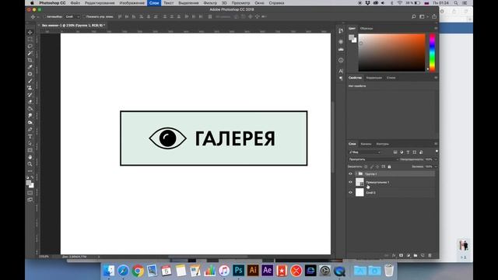Change screen mode at toolbox bottom
The width and height of the screenshot is (498, 280).
tap(30, 200)
